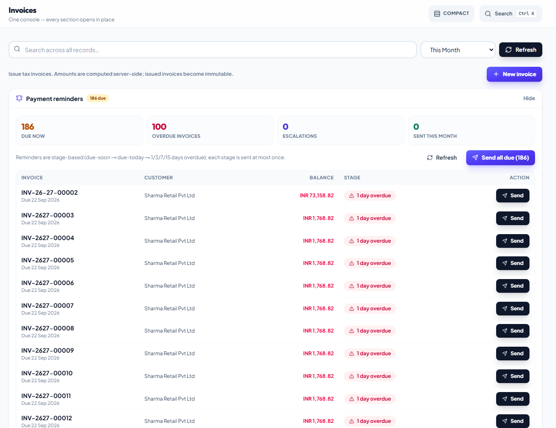Viewport: 556px width, 428px height.
Task: Click the bell icon beside Payment reminders
Action: pos(19,98)
